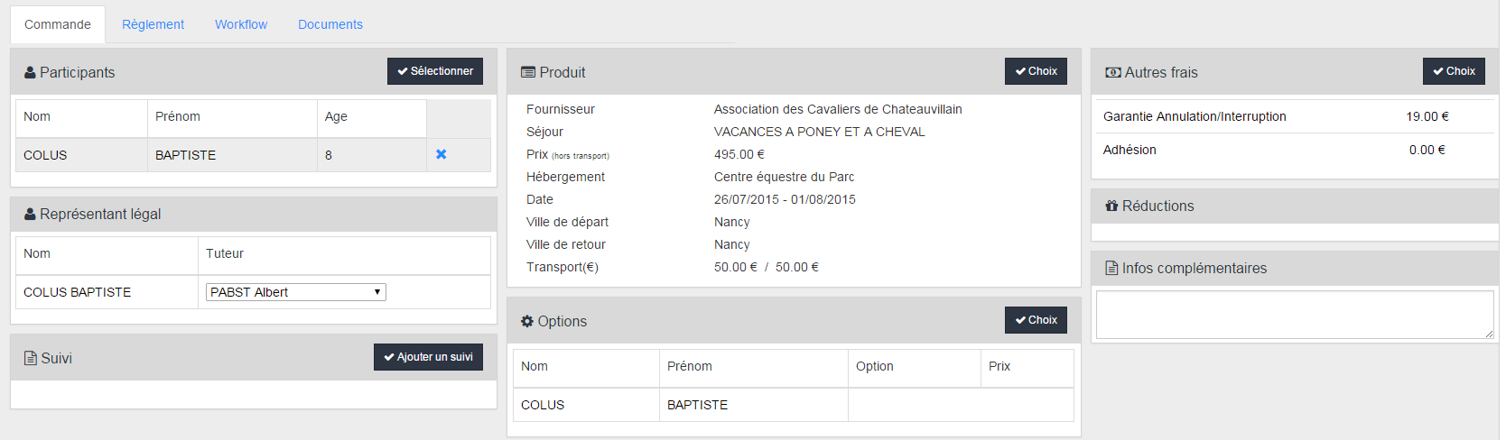Remove participant COLUS BAPTISTE with blue X
Screen dimensions: 1506x440
(442, 154)
